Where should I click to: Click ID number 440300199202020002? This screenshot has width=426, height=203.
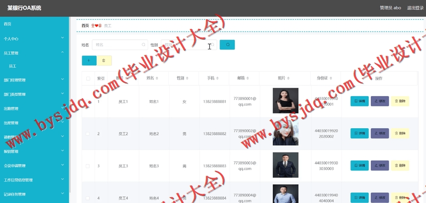coord(326,134)
